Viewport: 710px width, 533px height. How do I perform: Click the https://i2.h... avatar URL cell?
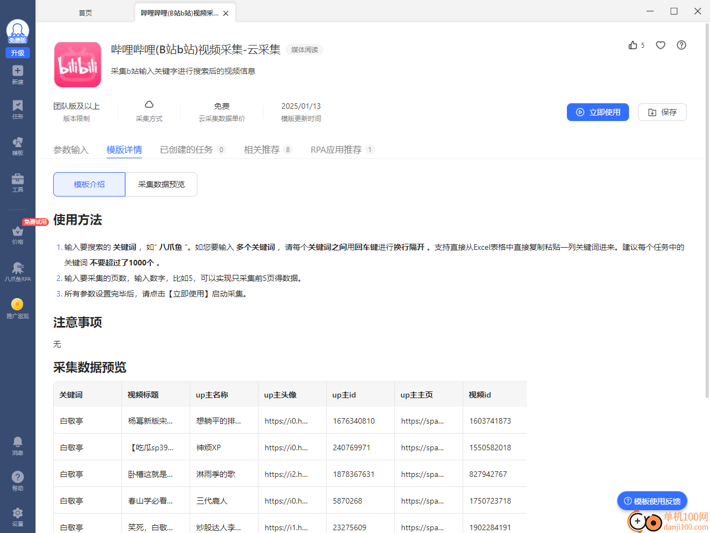[292, 474]
